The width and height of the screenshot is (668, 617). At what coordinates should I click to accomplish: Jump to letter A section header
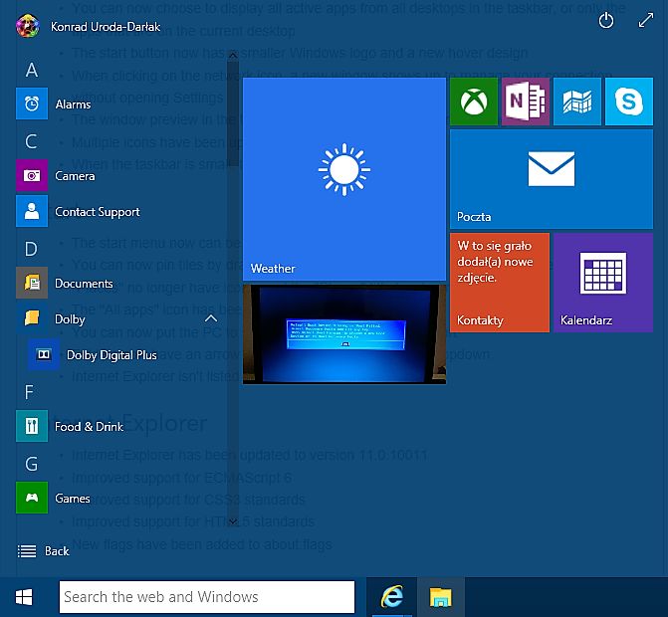click(32, 70)
